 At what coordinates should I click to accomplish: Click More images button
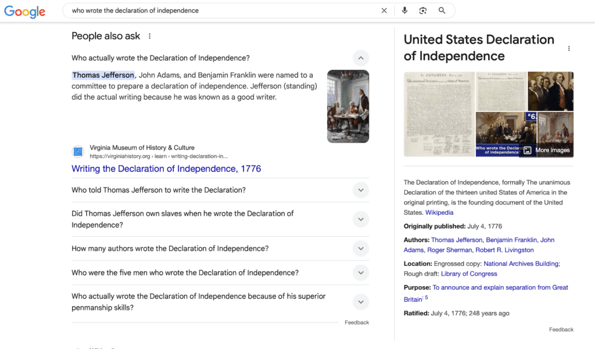coord(547,151)
